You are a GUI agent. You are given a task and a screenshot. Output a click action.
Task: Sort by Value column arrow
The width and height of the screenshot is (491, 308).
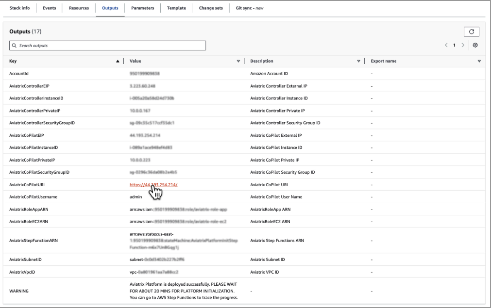[x=238, y=61]
